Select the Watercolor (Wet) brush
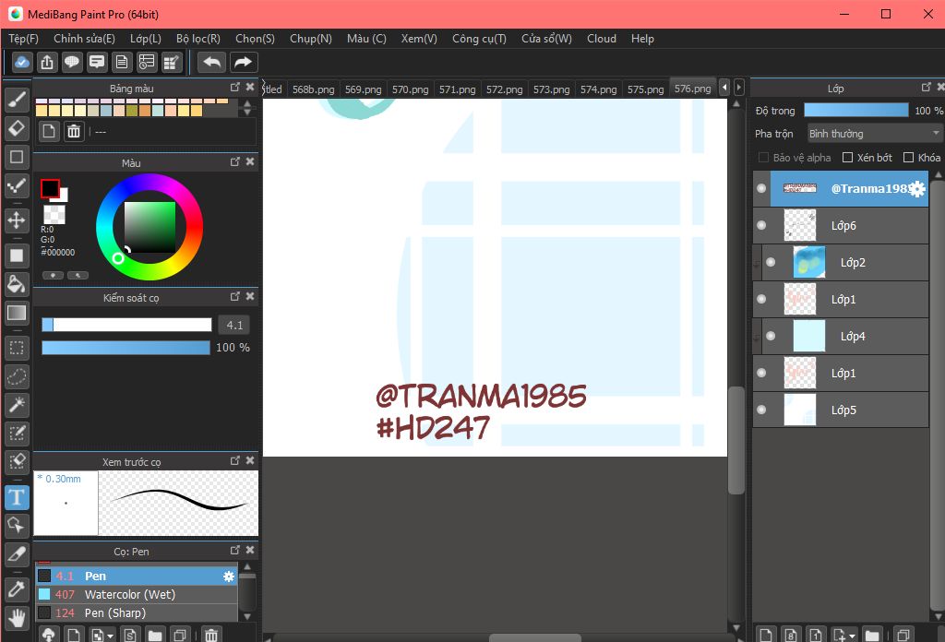 137,594
